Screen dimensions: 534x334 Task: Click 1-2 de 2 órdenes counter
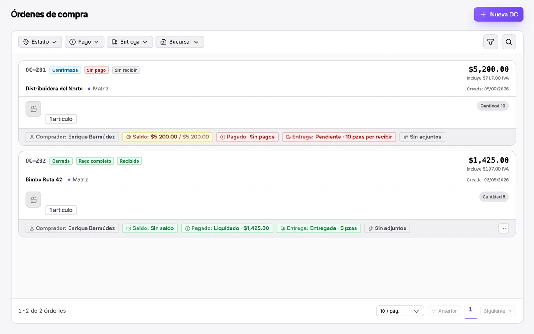coord(42,311)
